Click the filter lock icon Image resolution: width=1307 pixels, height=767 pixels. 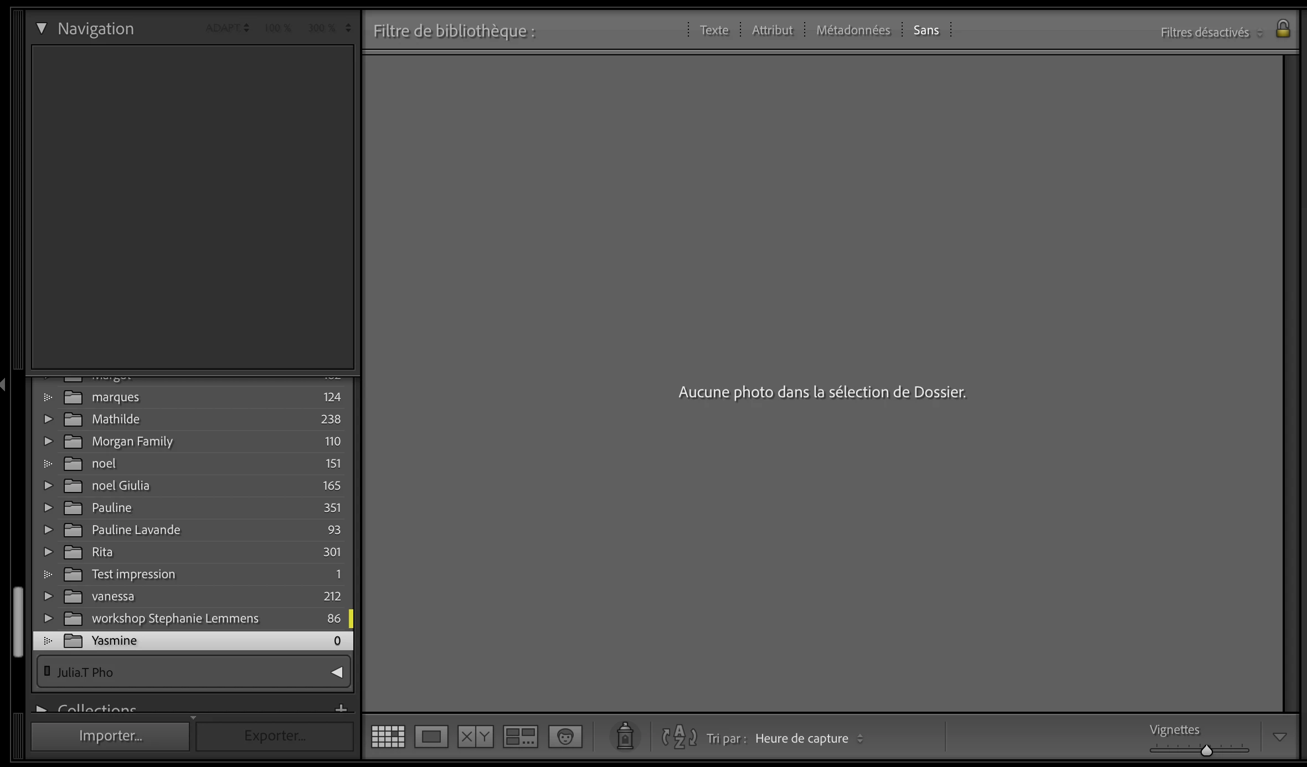pyautogui.click(x=1283, y=29)
